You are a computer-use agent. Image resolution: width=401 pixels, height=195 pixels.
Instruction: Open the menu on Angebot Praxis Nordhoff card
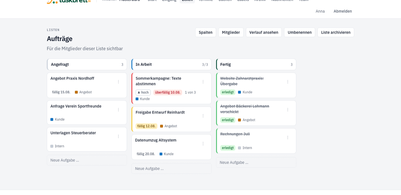(118, 82)
